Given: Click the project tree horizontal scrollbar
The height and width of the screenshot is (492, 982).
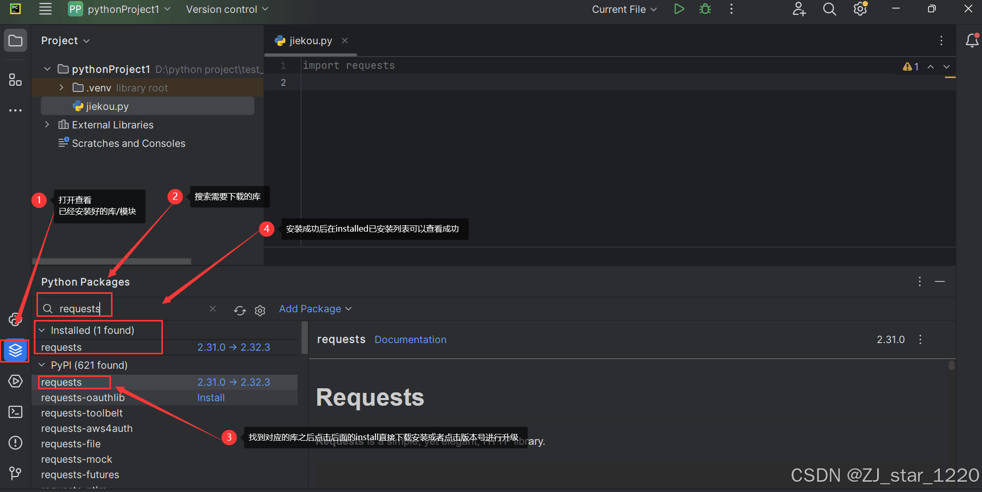Looking at the screenshot, I should (x=112, y=261).
